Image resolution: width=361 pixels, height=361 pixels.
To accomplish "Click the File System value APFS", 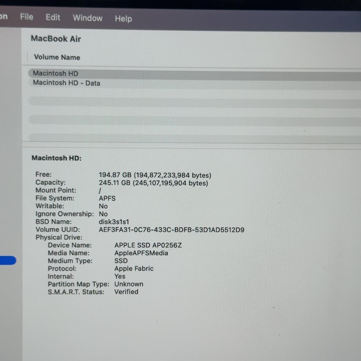I will coord(107,198).
